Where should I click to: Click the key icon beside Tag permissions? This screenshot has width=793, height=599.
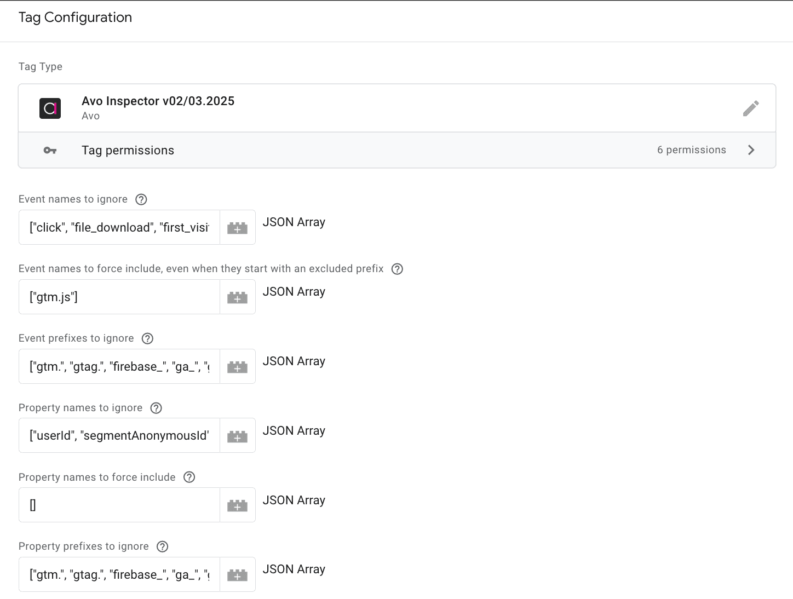click(x=50, y=149)
